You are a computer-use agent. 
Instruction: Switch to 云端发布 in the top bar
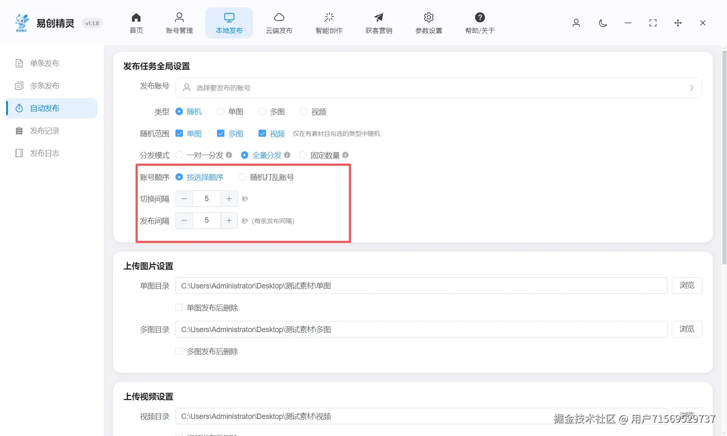279,23
